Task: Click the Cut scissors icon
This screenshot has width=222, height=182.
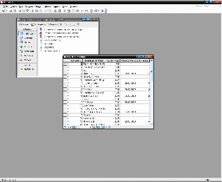Action: (x=33, y=11)
